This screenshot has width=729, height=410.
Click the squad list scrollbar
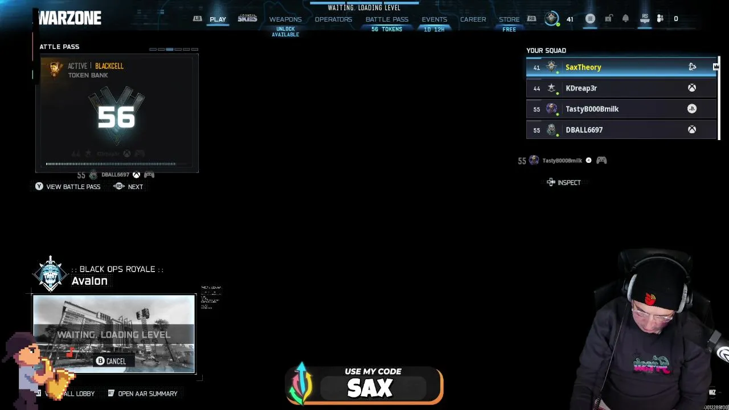[x=719, y=98]
